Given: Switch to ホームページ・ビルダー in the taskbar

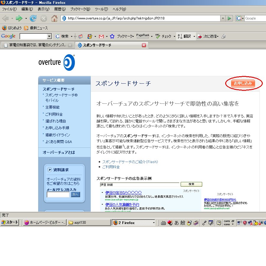Looking at the screenshot, I should (45, 223).
